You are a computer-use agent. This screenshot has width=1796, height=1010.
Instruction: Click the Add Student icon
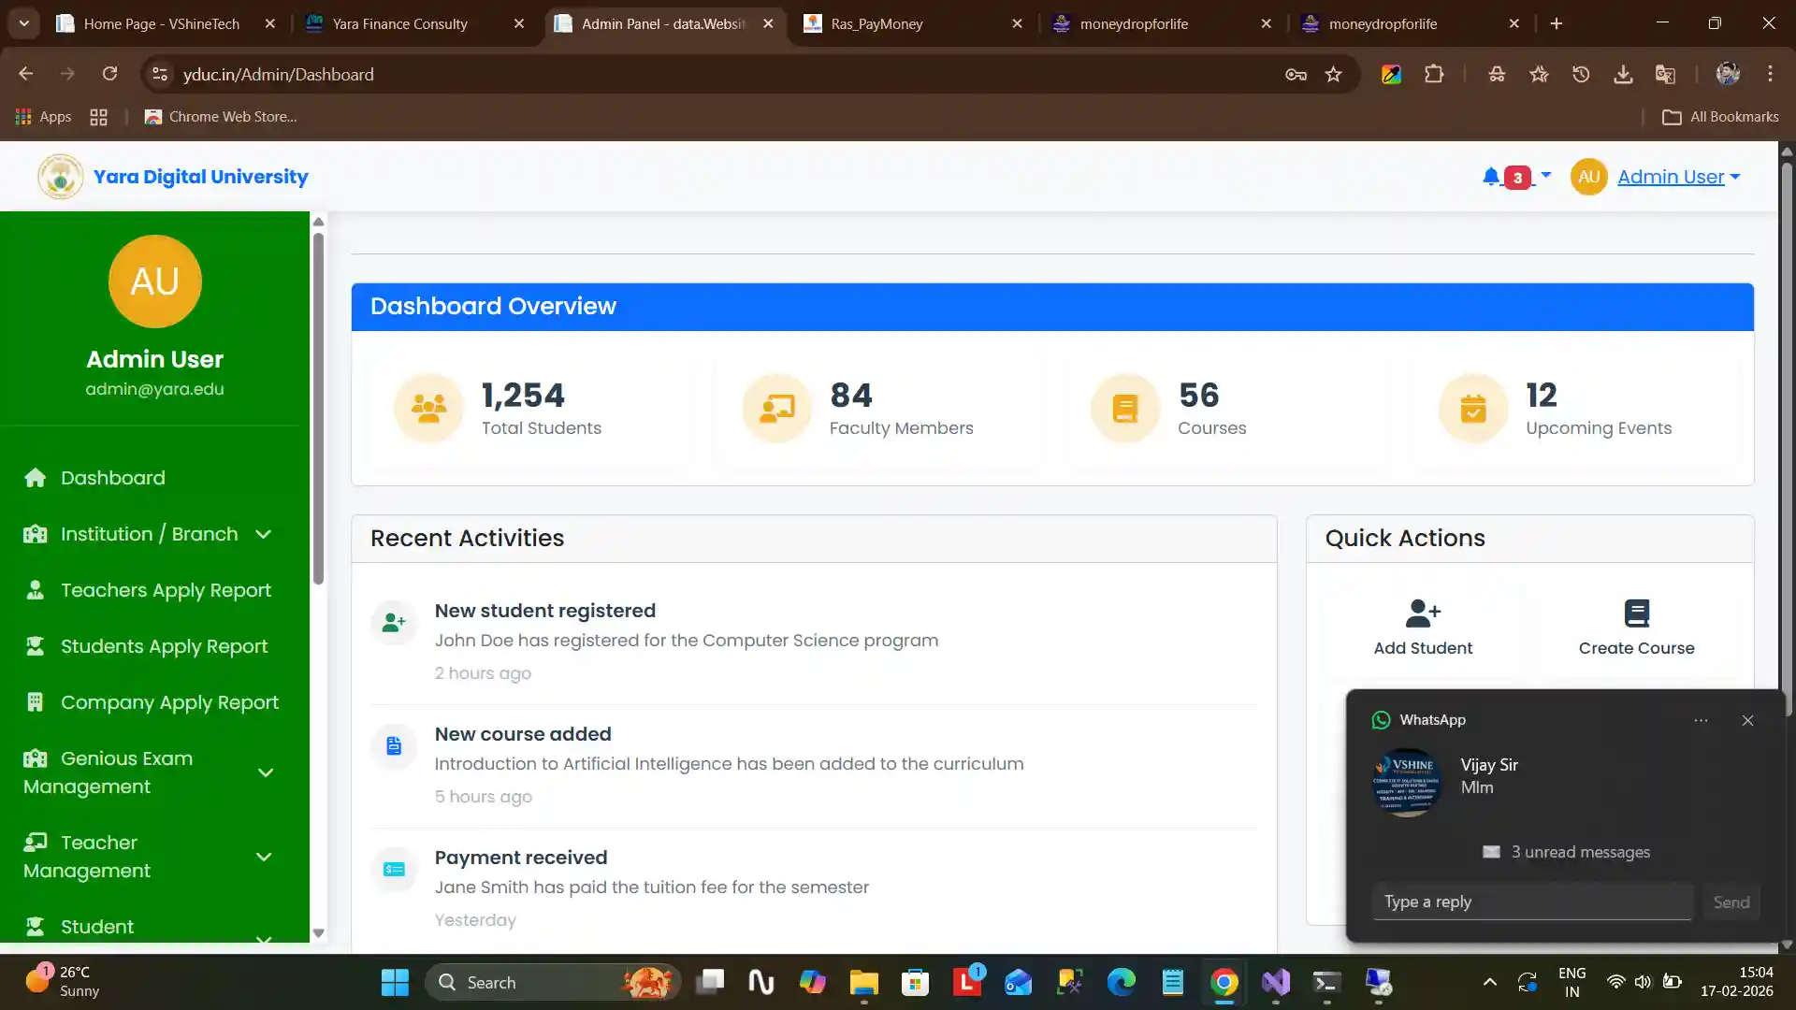point(1423,613)
